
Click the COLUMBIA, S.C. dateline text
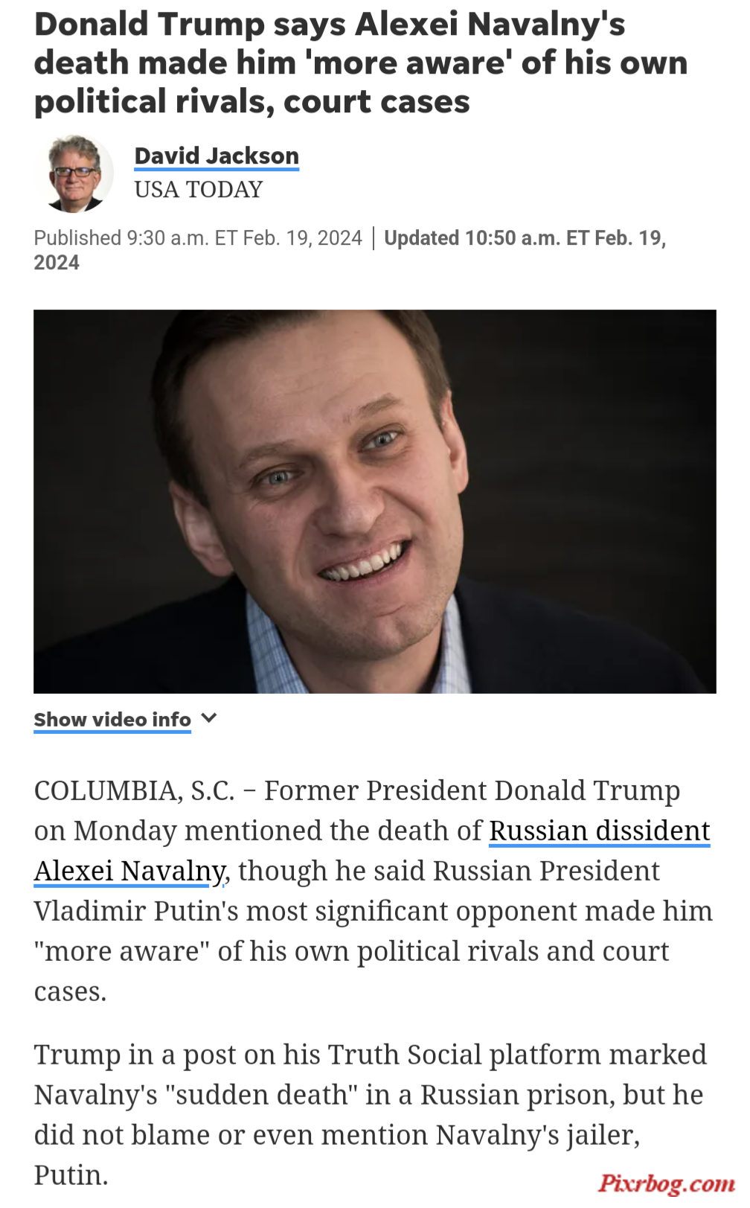pos(134,790)
